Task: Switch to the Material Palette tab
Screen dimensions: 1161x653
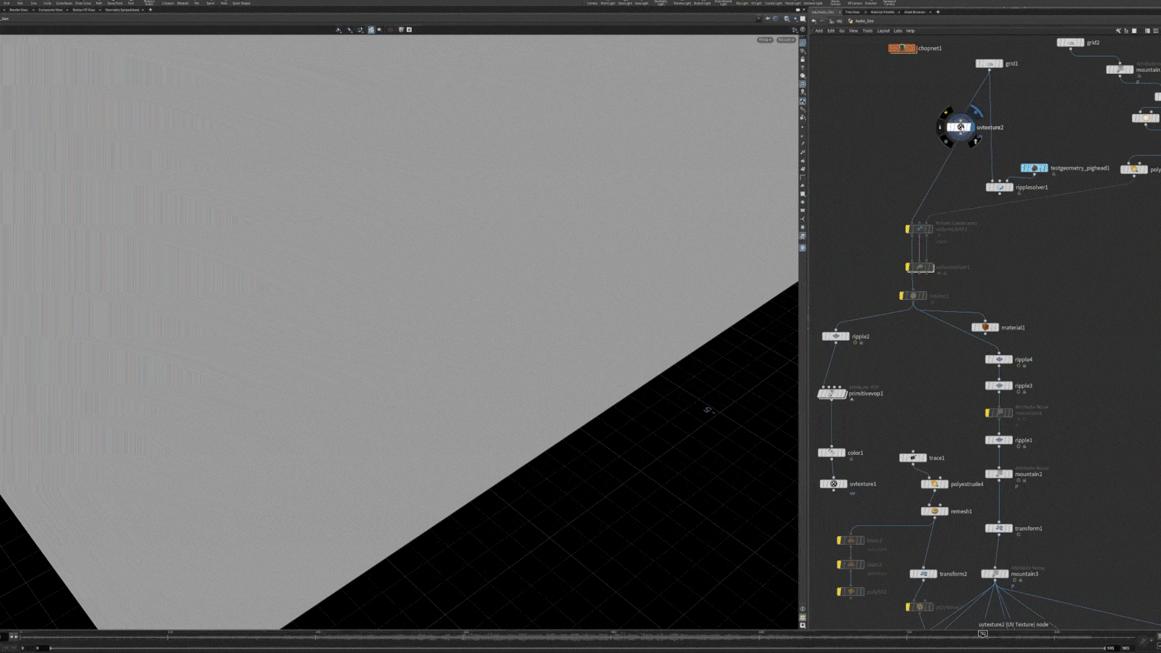Action: [882, 12]
